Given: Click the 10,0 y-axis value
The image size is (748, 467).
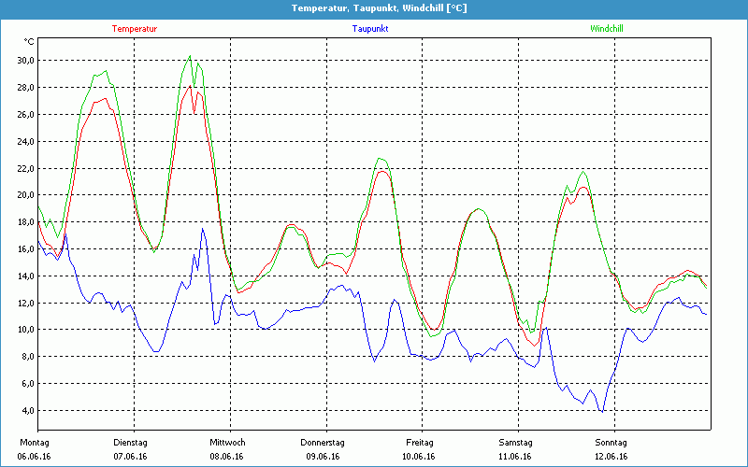Looking at the screenshot, I should point(25,330).
